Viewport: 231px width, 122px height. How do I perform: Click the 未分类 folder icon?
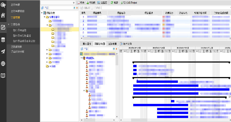[x=47, y=66]
